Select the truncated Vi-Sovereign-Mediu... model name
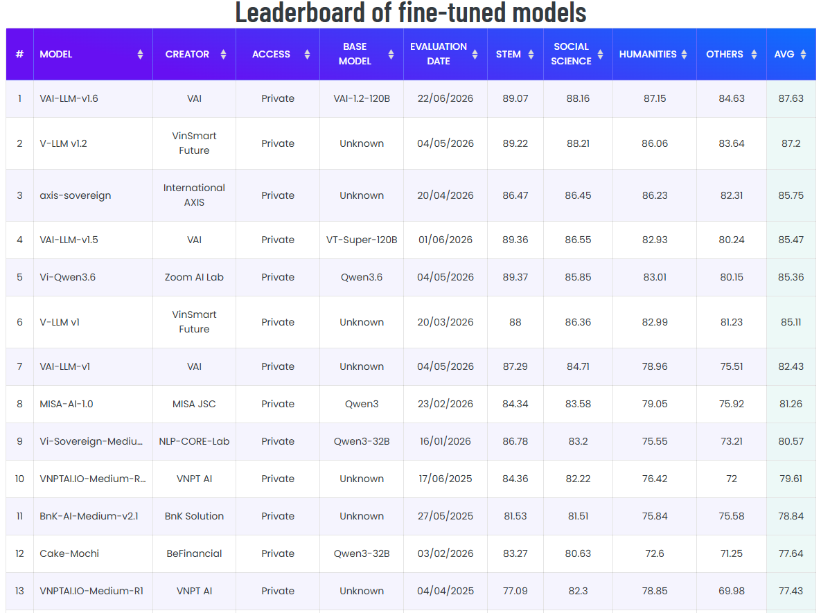Image resolution: width=821 pixels, height=613 pixels. (91, 441)
